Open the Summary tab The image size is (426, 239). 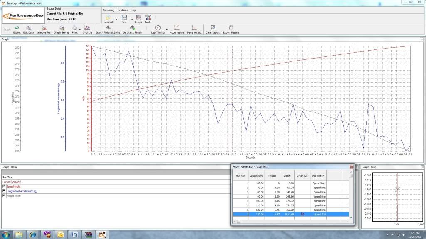pyautogui.click(x=109, y=10)
